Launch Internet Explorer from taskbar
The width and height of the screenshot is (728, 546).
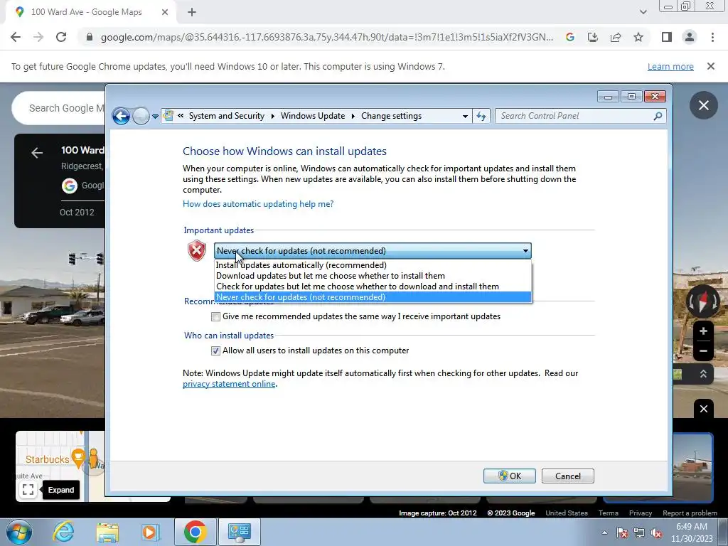coord(63,532)
